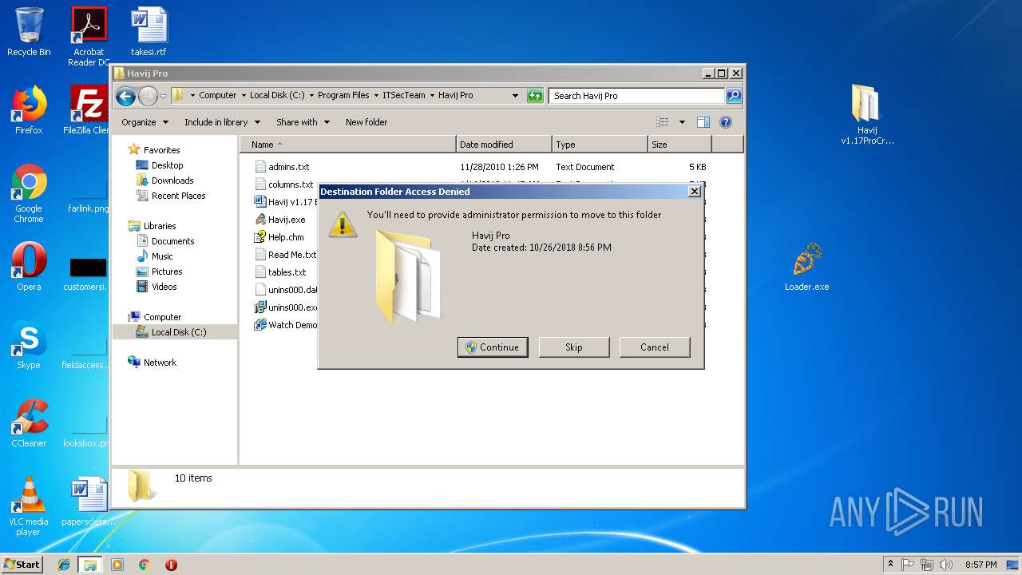Launch Opera desktop shortcut

[x=29, y=267]
